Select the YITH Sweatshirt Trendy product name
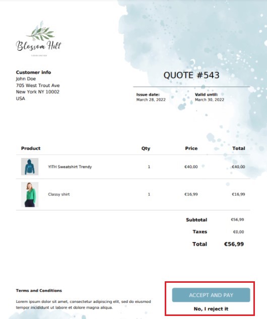Image resolution: width=267 pixels, height=319 pixels. pyautogui.click(x=70, y=167)
